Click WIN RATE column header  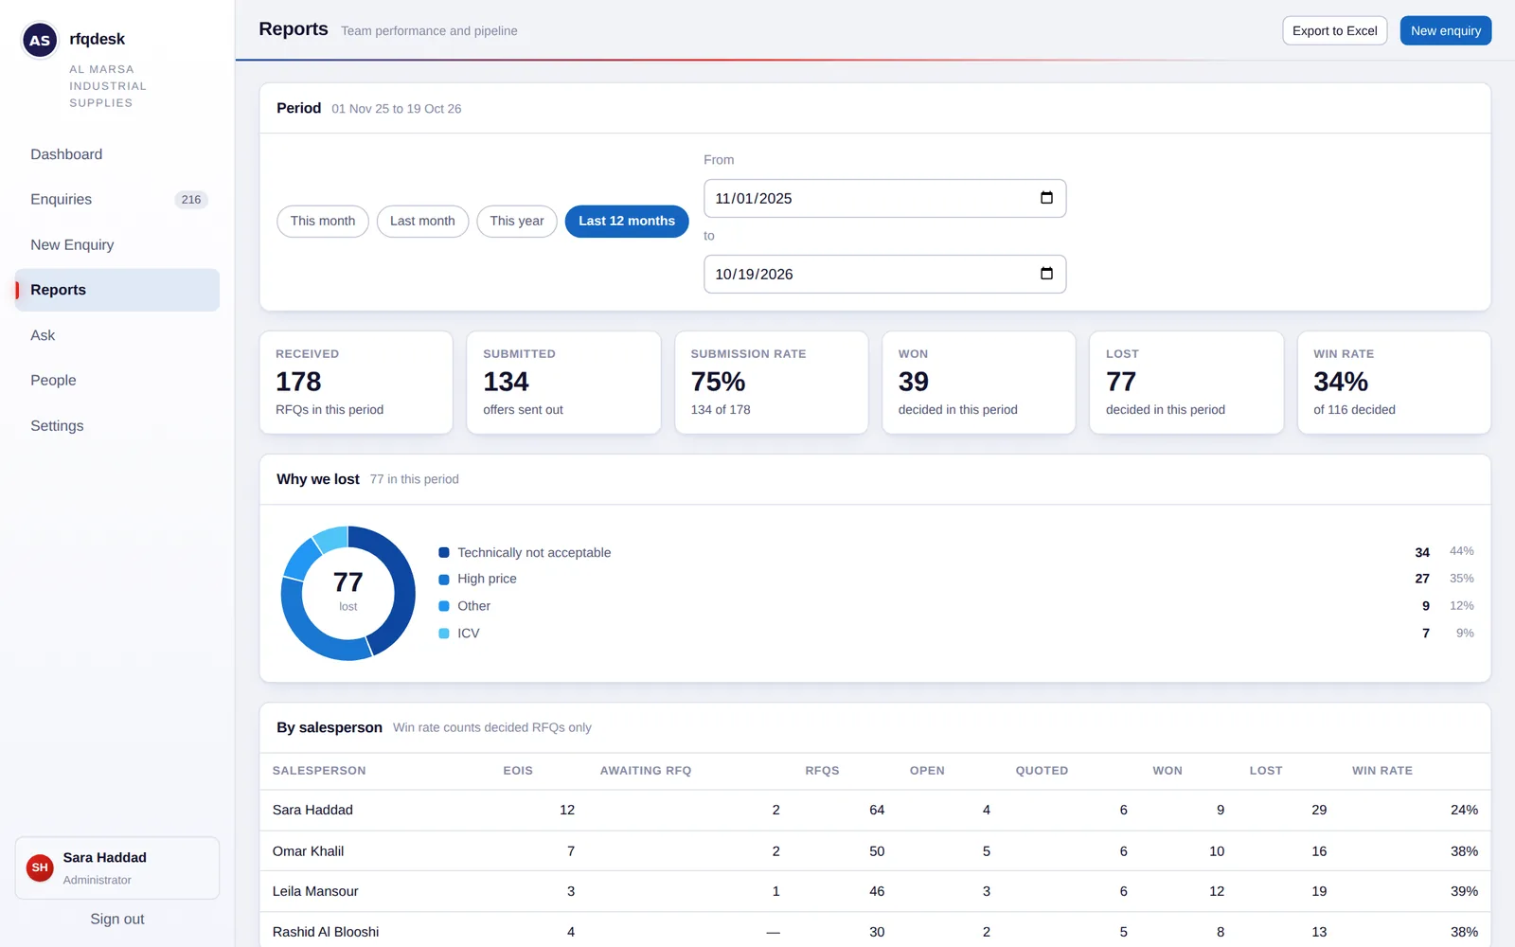pos(1382,771)
